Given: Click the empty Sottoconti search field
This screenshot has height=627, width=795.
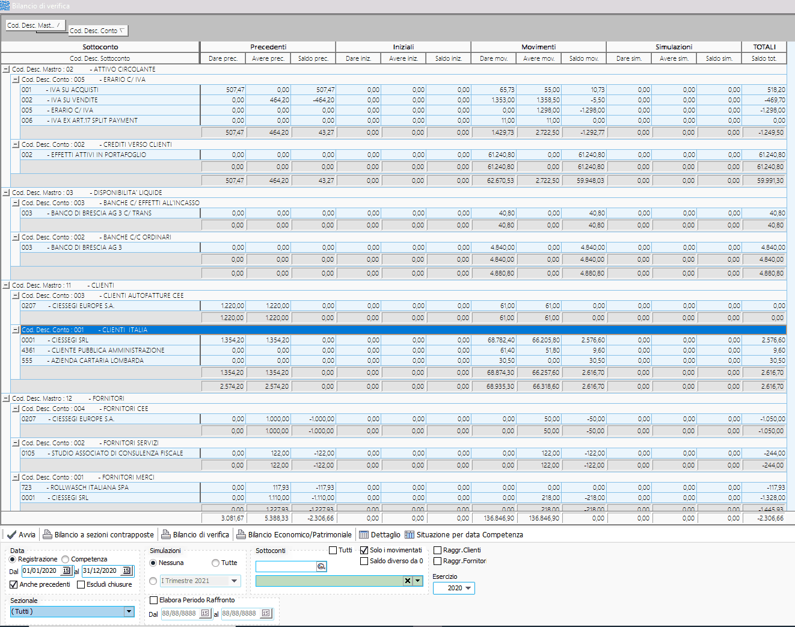Looking at the screenshot, I should tap(286, 566).
